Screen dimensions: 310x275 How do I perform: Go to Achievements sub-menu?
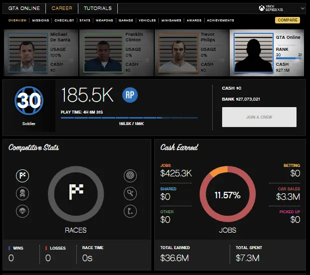[x=221, y=20]
